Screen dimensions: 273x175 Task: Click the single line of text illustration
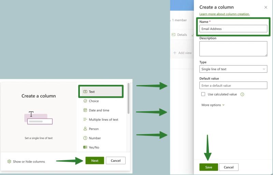pos(39,118)
